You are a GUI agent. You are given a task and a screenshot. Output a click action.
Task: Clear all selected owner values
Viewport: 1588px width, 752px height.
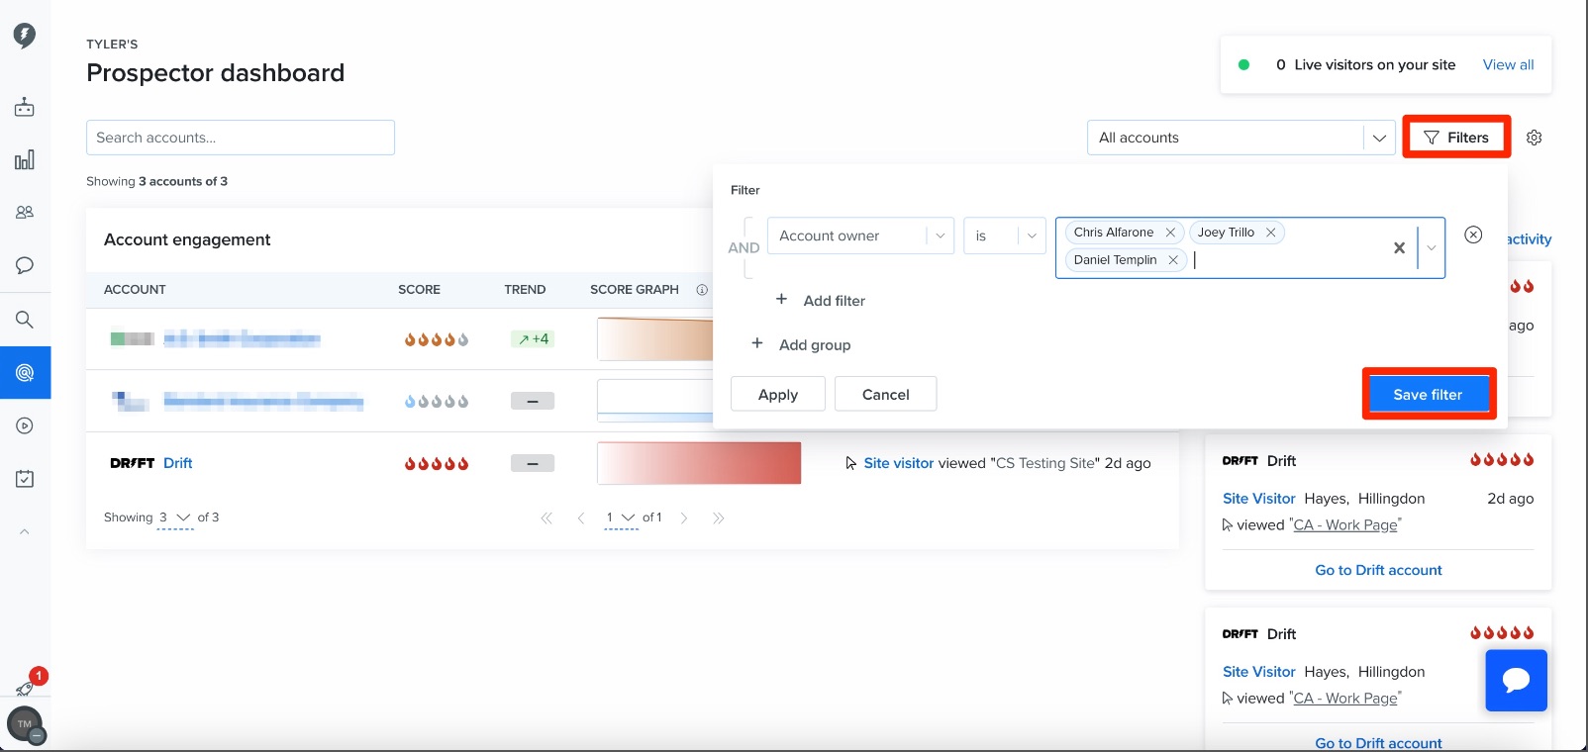1399,248
